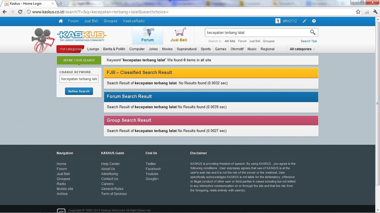
Task: Open Berita & Politik category
Action: coord(114,49)
